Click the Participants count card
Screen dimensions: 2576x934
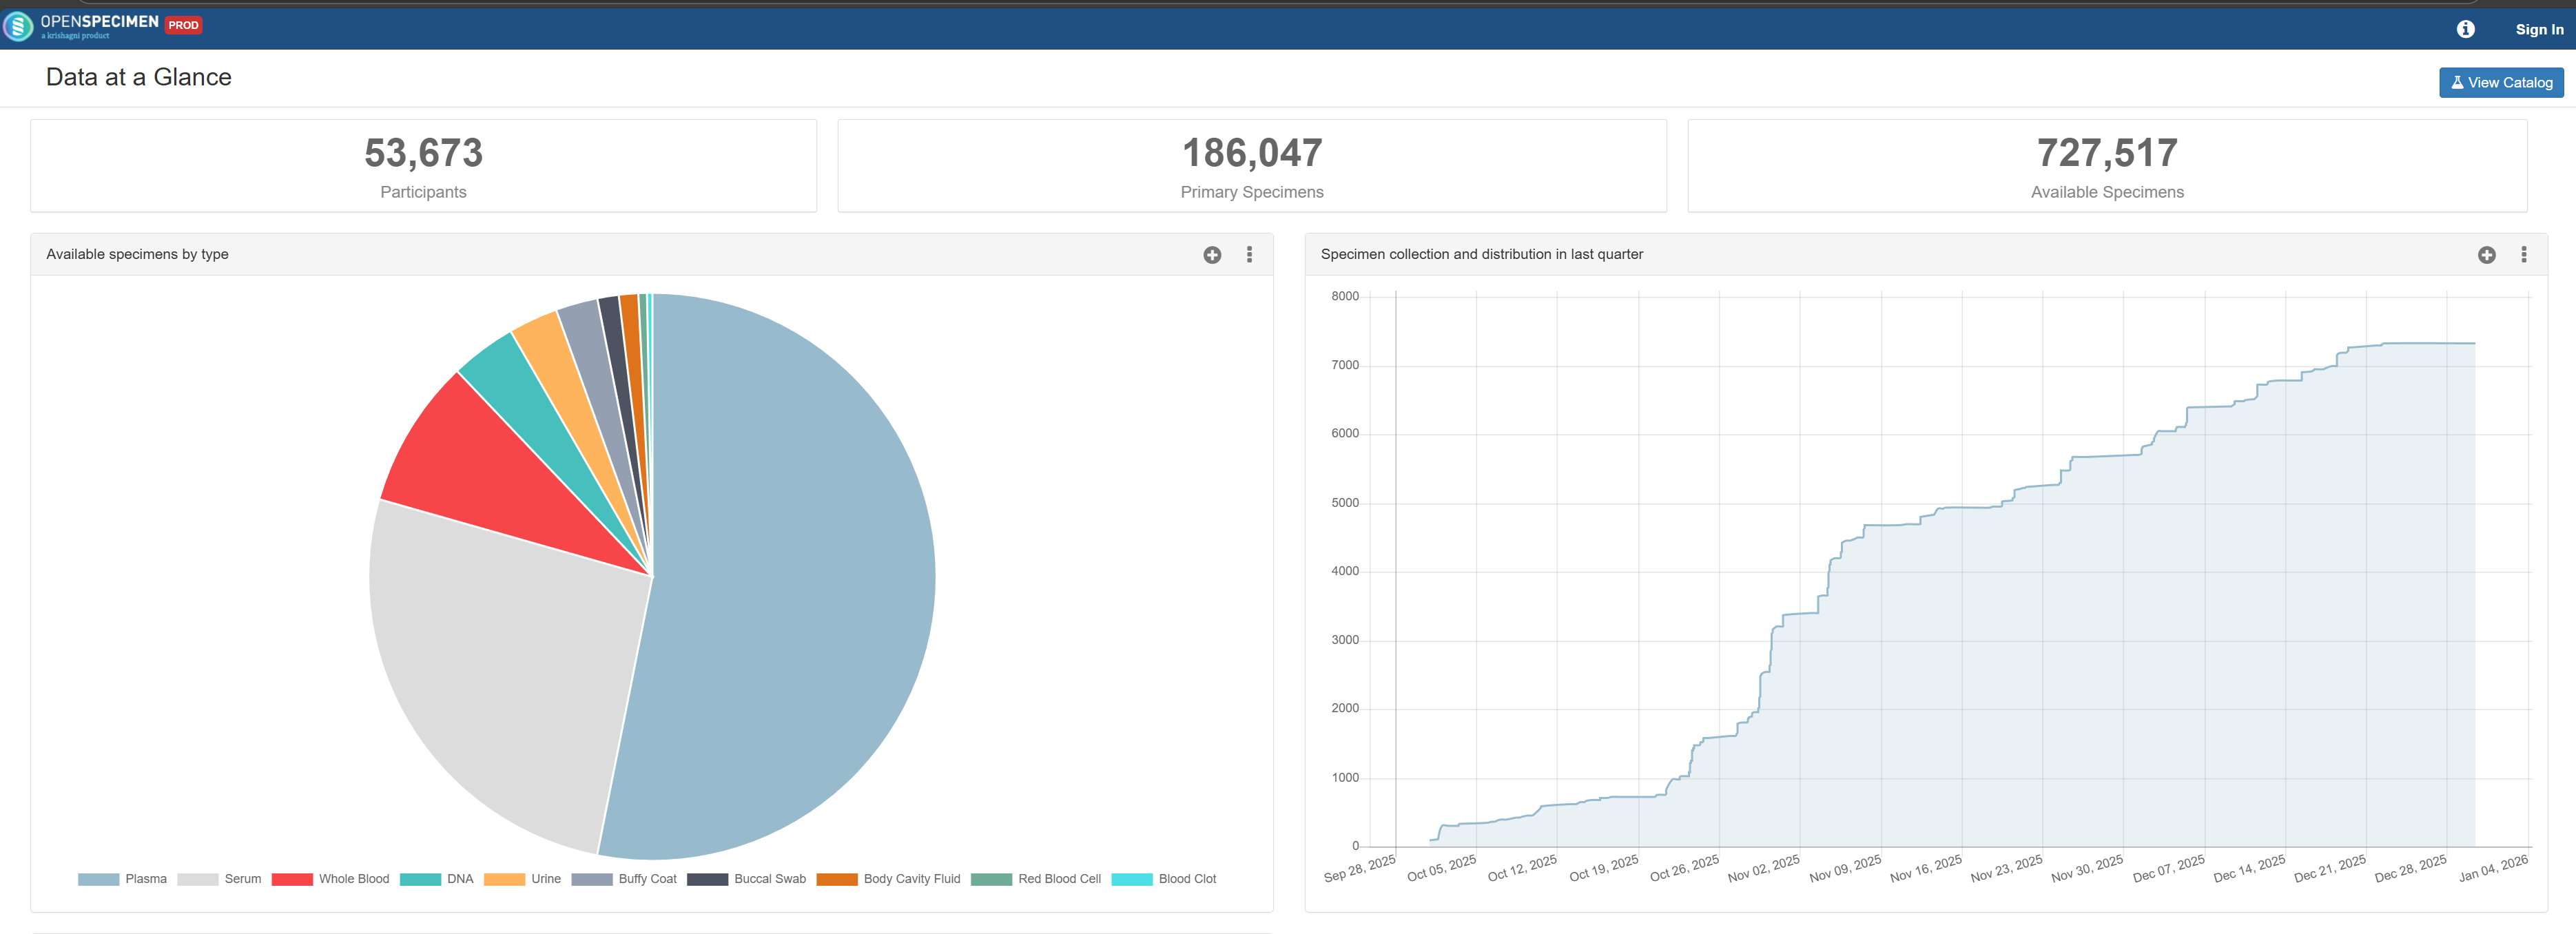click(423, 165)
